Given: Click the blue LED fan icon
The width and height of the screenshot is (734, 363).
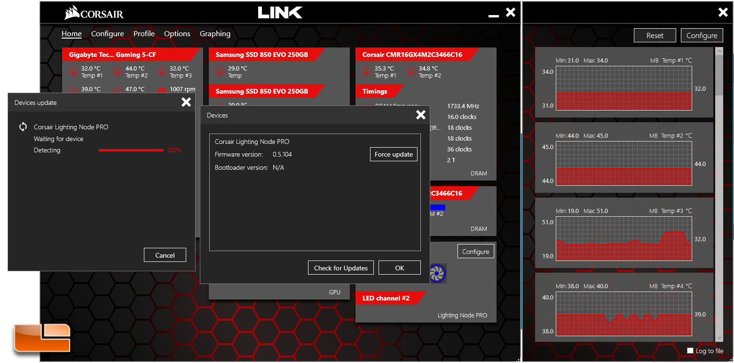Looking at the screenshot, I should click(x=438, y=273).
